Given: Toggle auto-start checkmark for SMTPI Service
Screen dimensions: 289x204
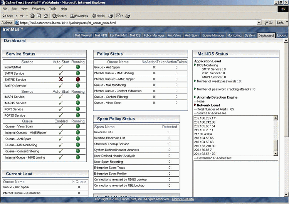Looking at the screenshot, I should pyautogui.click(x=61, y=73).
